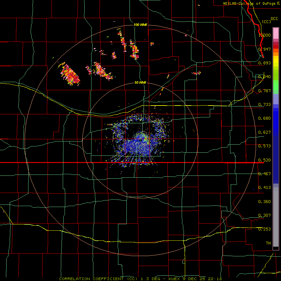The width and height of the screenshot is (281, 281).
Task: Click the 0.680 legend value
Action: coord(264,118)
